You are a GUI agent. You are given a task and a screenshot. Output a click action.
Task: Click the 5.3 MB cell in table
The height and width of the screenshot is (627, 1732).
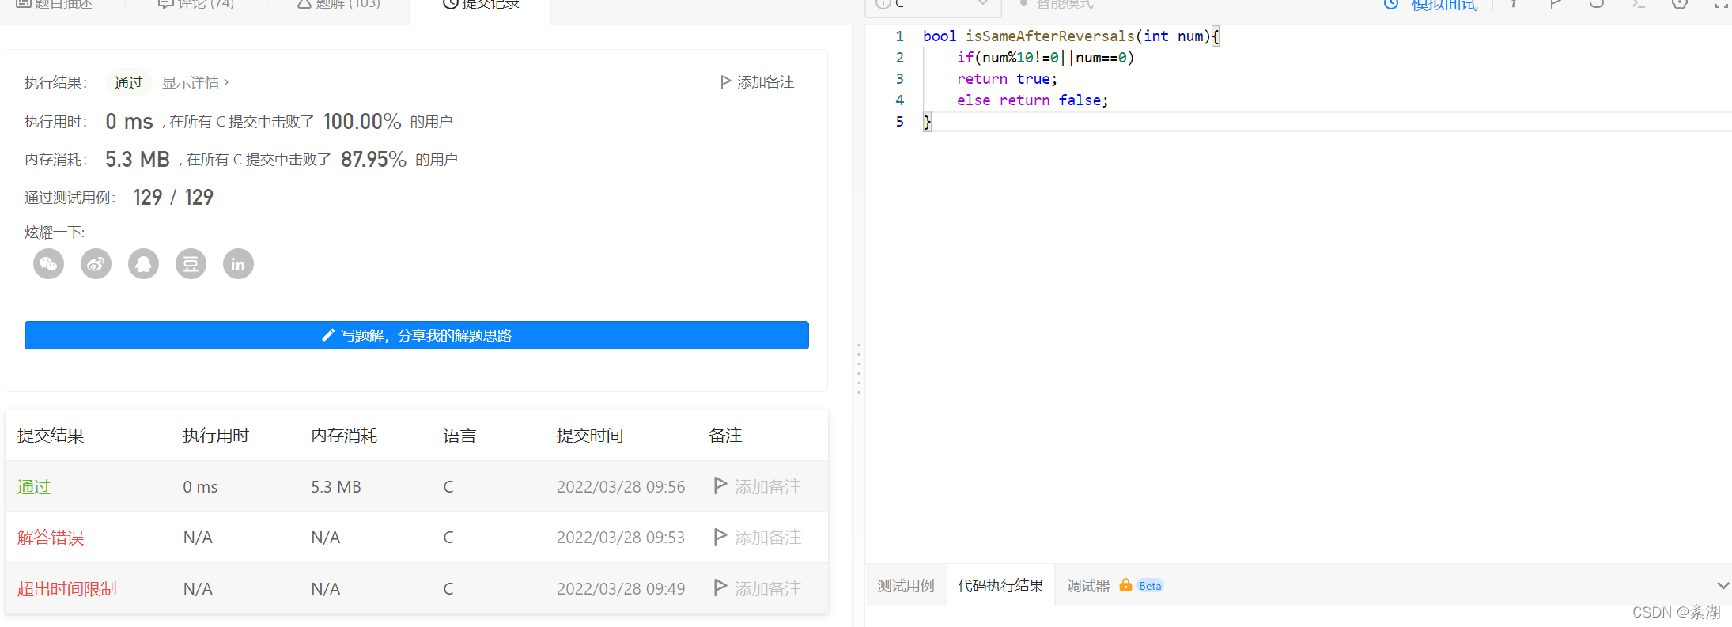coord(336,487)
